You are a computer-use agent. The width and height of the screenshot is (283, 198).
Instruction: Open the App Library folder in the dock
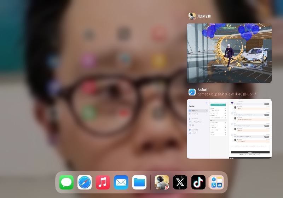point(216,182)
